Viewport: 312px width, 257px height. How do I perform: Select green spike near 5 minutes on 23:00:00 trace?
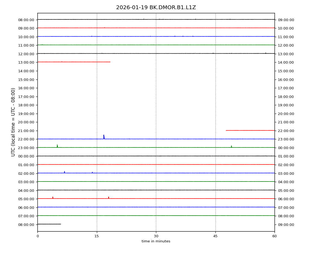click(x=57, y=146)
